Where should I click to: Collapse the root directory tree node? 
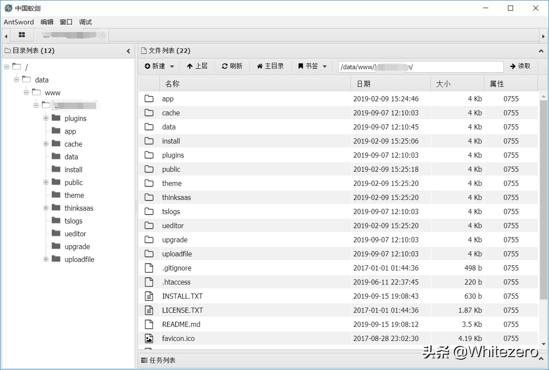(6, 67)
